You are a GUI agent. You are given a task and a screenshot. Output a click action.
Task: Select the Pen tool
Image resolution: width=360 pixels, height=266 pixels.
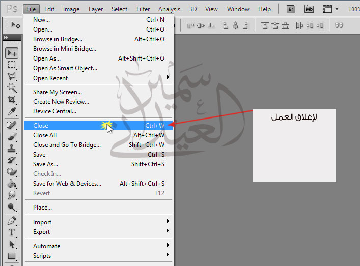coord(12,221)
